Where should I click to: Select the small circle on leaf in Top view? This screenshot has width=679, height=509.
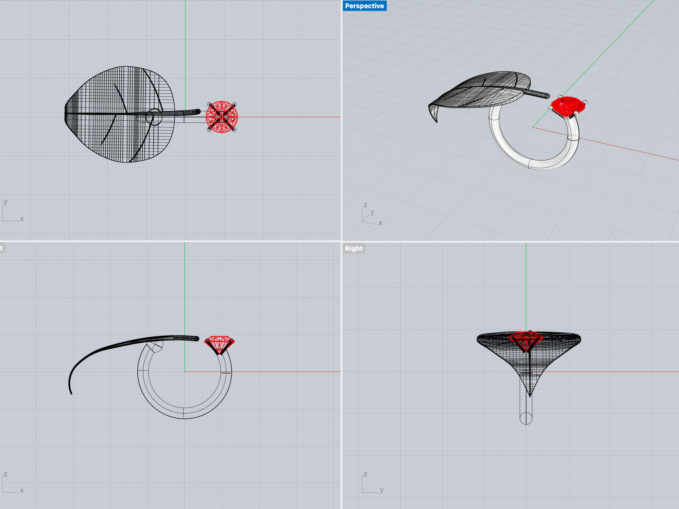click(154, 117)
